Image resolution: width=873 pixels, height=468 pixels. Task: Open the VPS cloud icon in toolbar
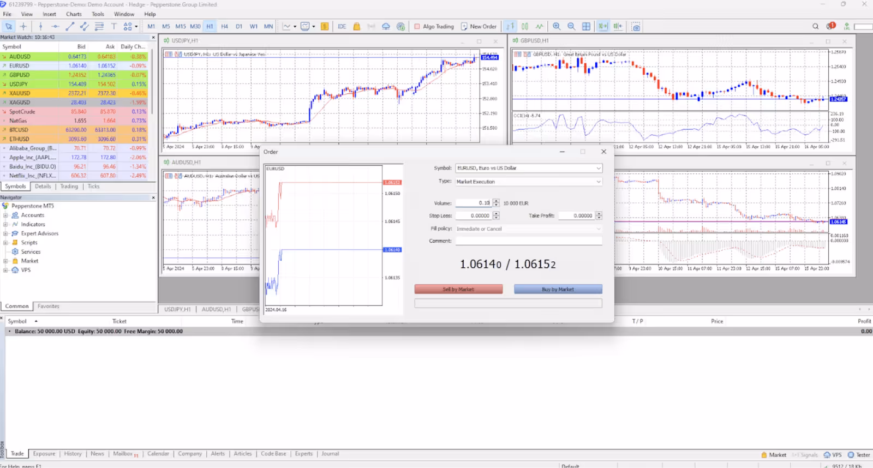(x=386, y=26)
